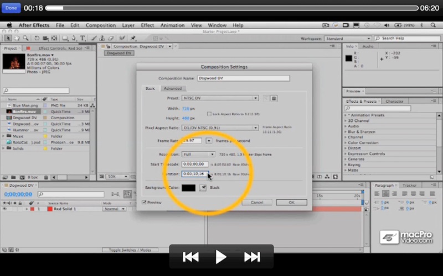
Task: Open the 50% magnification dropdown
Action: pyautogui.click(x=117, y=177)
